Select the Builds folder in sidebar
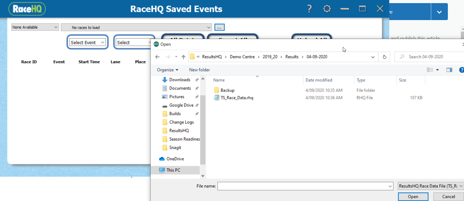464x201 pixels. pyautogui.click(x=175, y=114)
